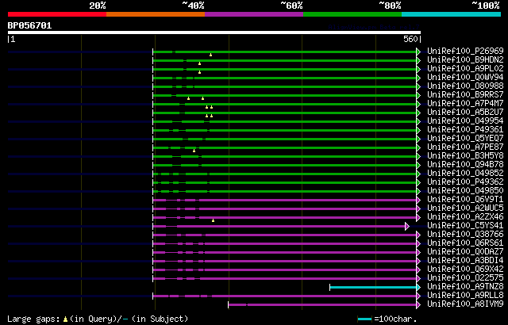
Task: Select the UniRef100_A9RLL8 hit label
Action: click(465, 295)
